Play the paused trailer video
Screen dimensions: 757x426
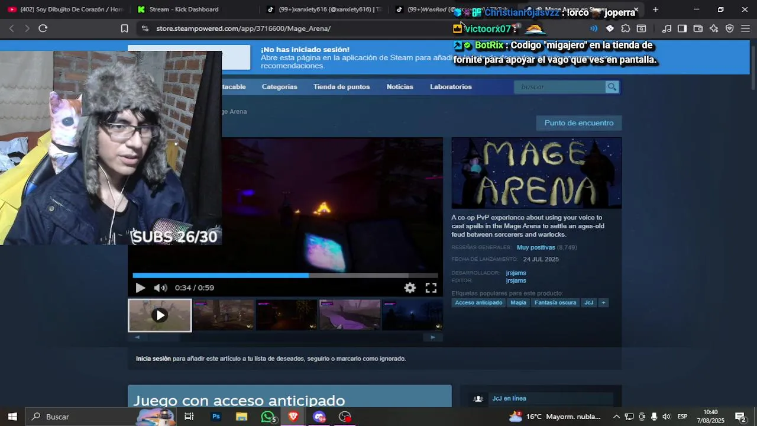tap(140, 288)
